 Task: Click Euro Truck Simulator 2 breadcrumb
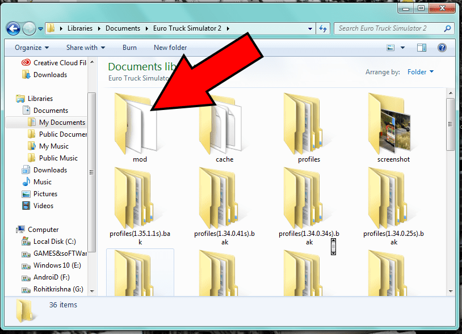click(187, 28)
